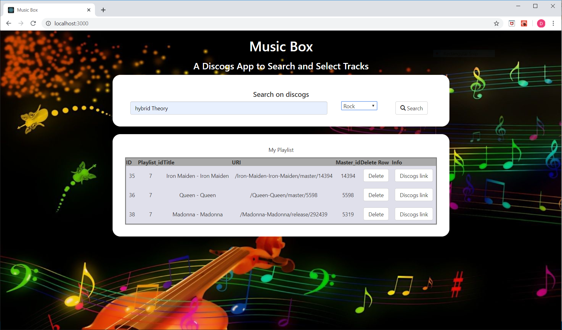Open a new tab with the plus button
The image size is (562, 330).
coord(103,10)
